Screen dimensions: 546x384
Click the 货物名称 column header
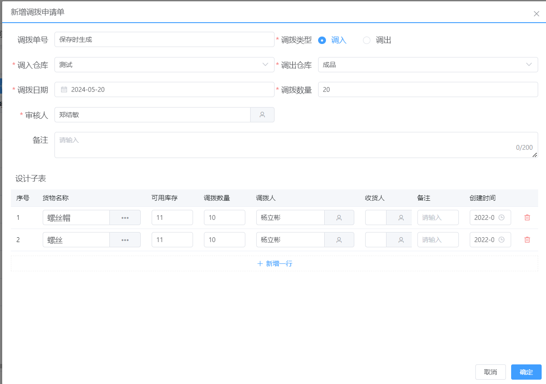click(56, 198)
